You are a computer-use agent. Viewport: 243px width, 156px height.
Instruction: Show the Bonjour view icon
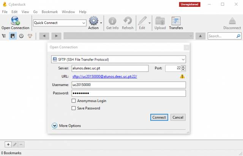[x=30, y=36]
